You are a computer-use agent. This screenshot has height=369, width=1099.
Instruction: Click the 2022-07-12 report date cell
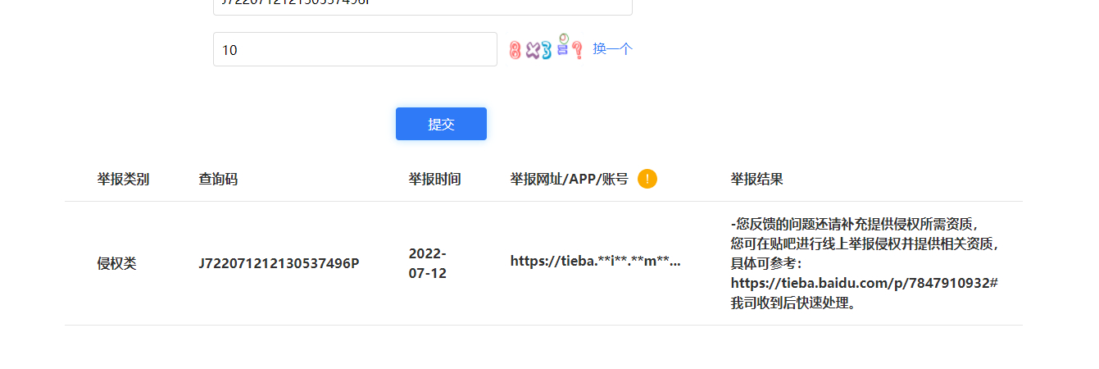[x=428, y=263]
